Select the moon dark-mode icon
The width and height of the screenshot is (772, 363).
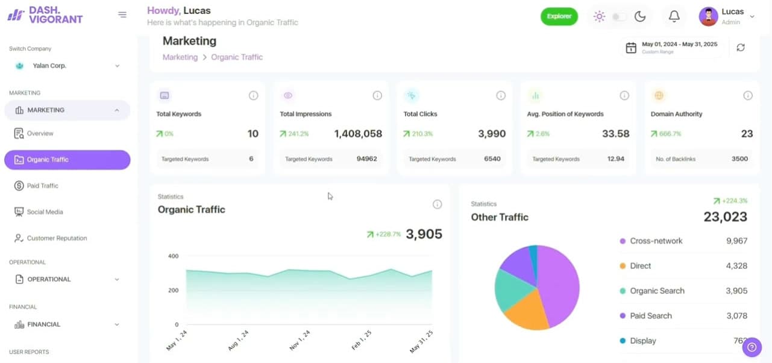(640, 17)
